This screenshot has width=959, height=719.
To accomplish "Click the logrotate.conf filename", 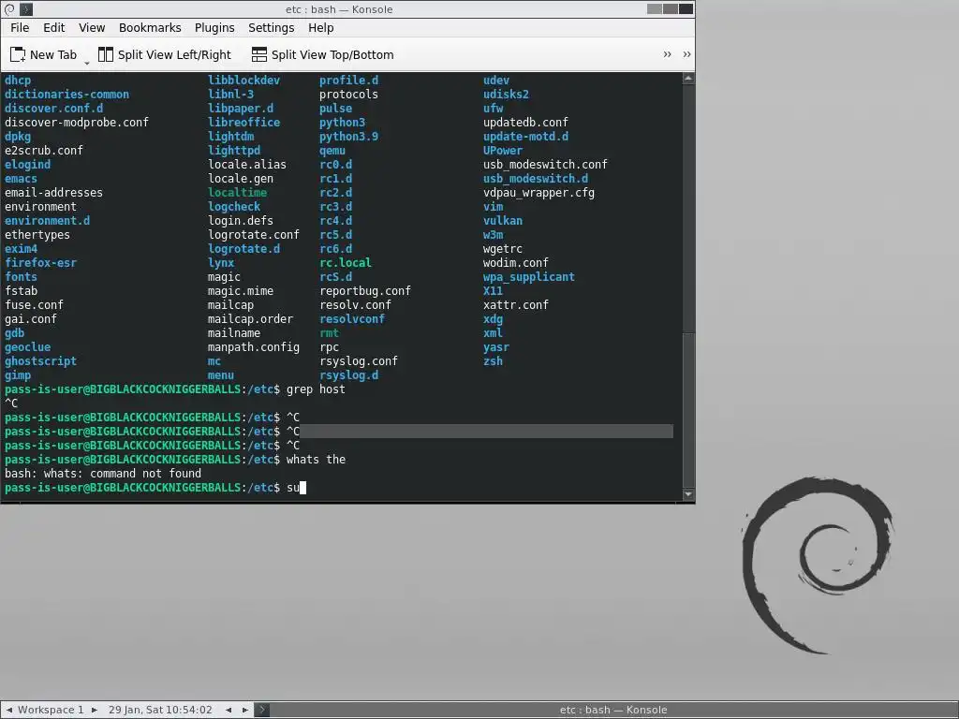I will 253,235.
